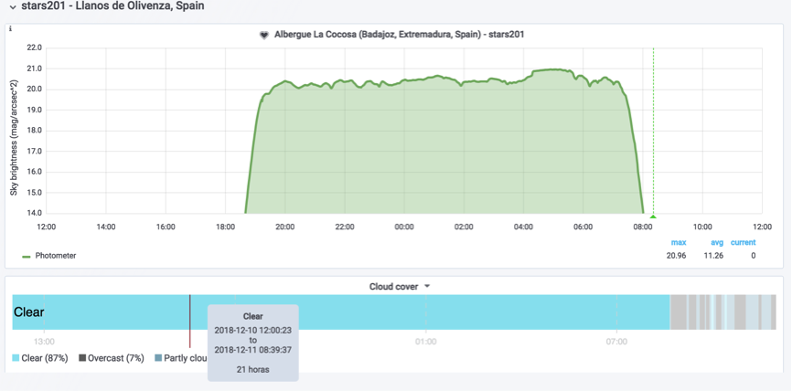
Task: Toggle Overcast (7%) legend entry
Action: point(115,358)
